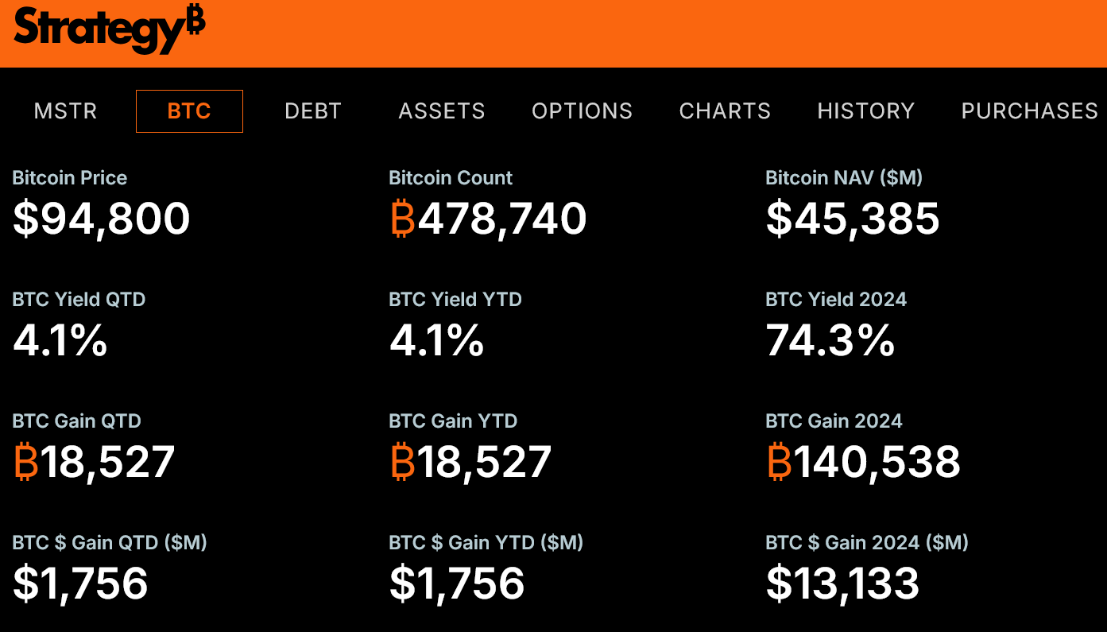The image size is (1107, 632).
Task: Click the Bitcoin symbol beside 140,538
Action: click(x=780, y=463)
